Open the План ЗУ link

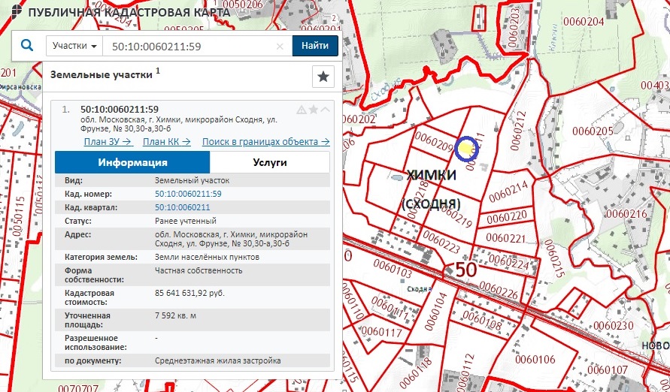tap(108, 141)
